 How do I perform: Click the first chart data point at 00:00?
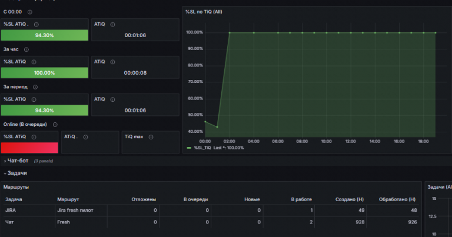point(205,122)
